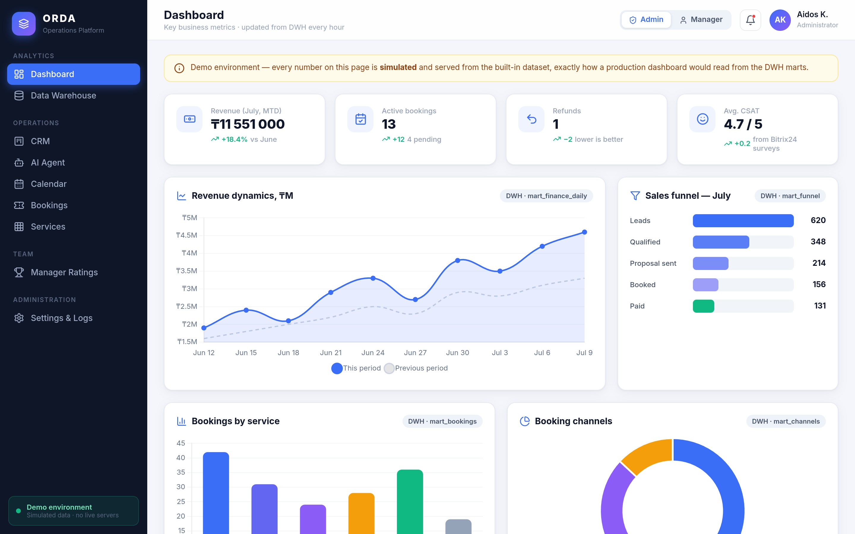Image resolution: width=855 pixels, height=534 pixels.
Task: Click the Manager person icon
Action: [683, 20]
